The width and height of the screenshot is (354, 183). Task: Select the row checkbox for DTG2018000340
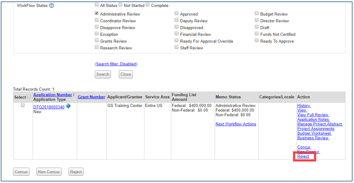coord(23,105)
